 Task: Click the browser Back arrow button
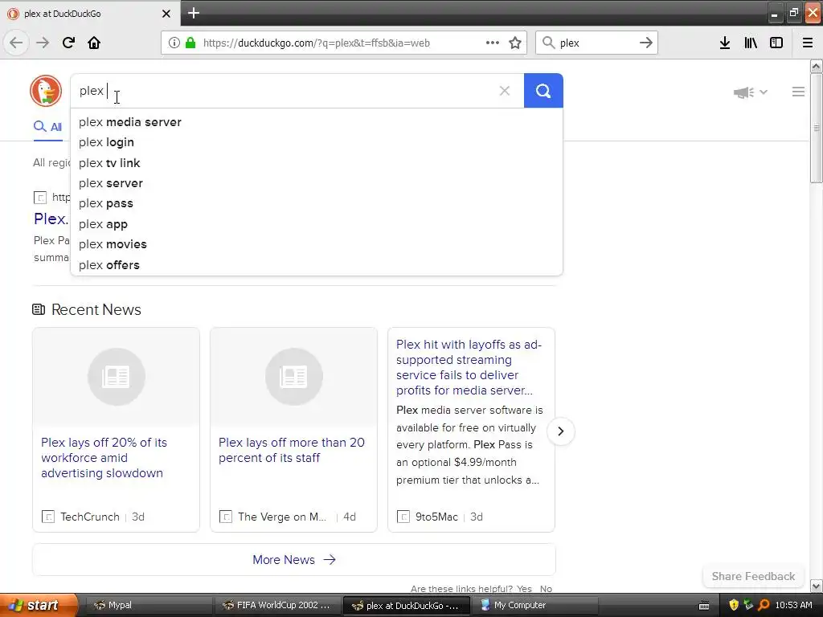[16, 43]
